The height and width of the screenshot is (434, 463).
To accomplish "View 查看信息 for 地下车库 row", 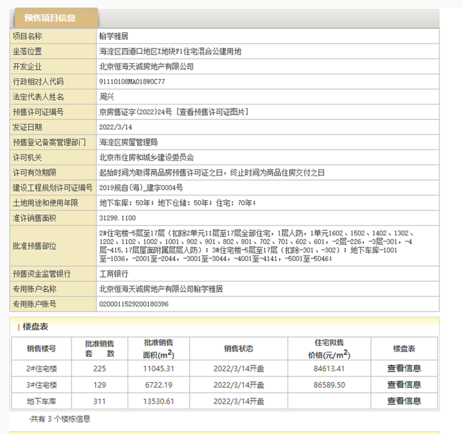I will (x=404, y=401).
